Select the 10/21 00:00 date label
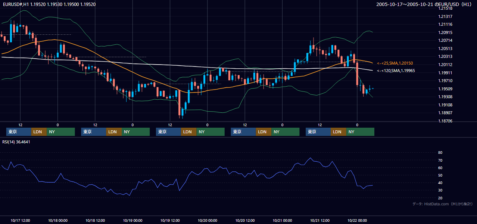Viewport: 477px width, 224px height. (282, 220)
